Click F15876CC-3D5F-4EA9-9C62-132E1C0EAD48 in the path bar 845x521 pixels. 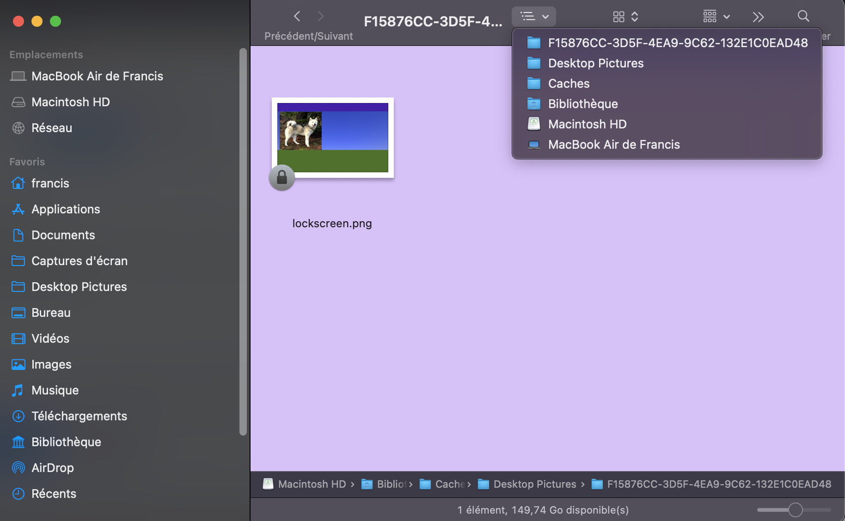(711, 484)
